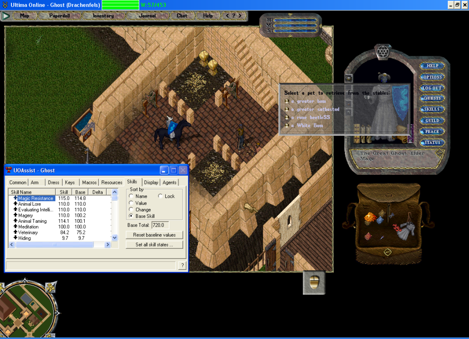
Task: Click the question mark in the top menu bar
Action: pyautogui.click(x=234, y=16)
